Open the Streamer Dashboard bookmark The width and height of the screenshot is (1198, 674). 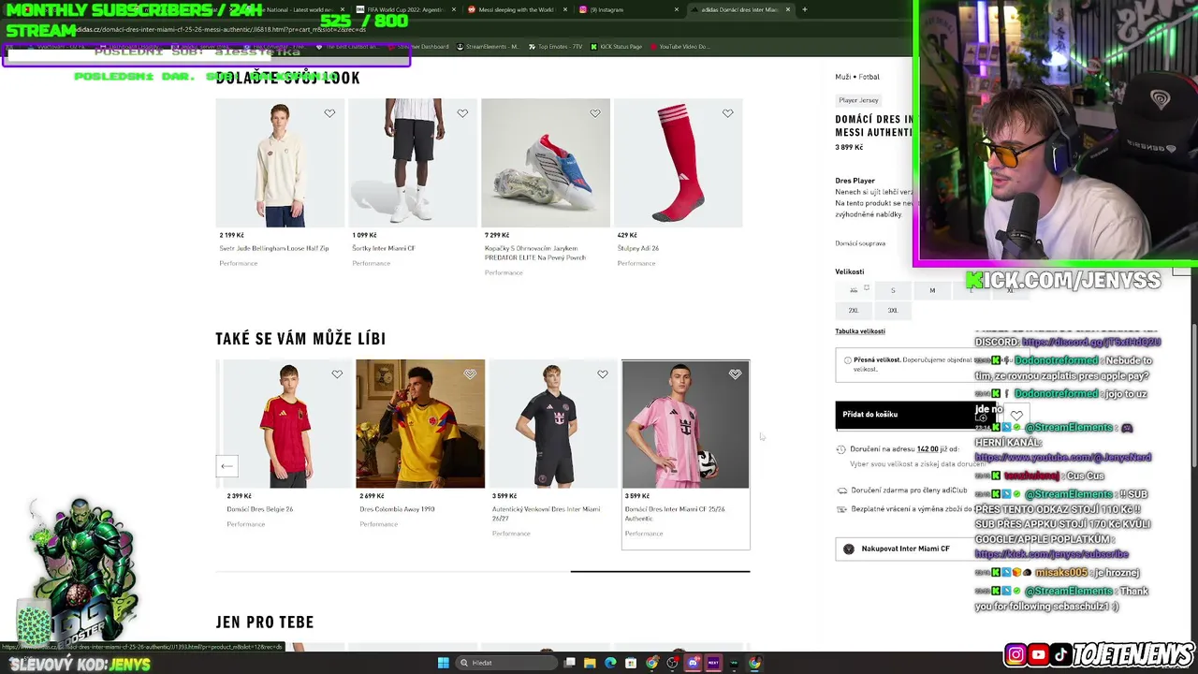coord(417,46)
